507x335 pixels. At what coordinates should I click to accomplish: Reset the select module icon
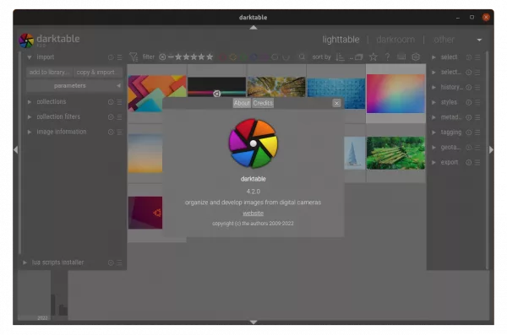click(468, 57)
